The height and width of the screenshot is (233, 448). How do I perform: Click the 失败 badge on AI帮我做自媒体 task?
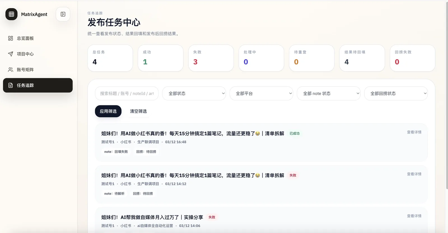pyautogui.click(x=212, y=217)
